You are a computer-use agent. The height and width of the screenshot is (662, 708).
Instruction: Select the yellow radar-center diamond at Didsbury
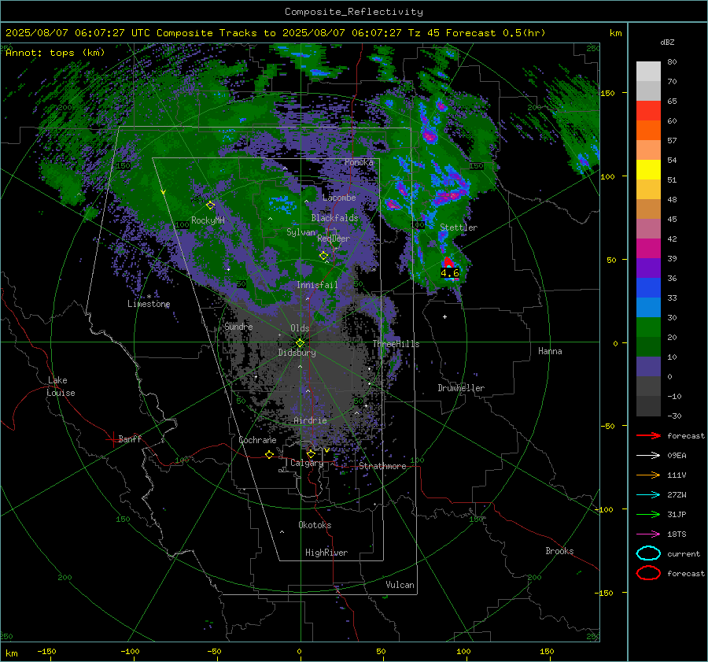tap(300, 343)
